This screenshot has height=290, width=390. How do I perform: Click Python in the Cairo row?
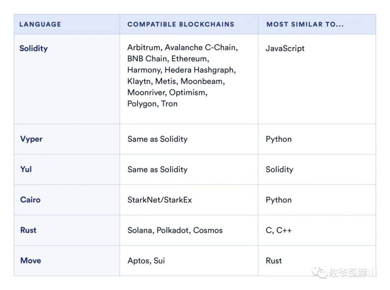click(x=278, y=200)
